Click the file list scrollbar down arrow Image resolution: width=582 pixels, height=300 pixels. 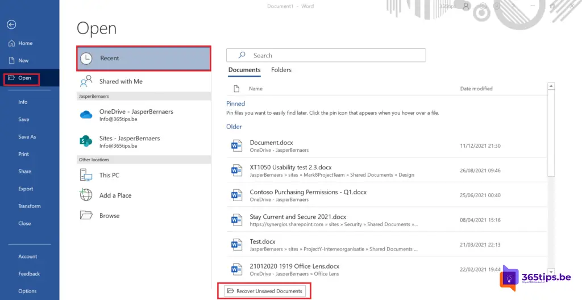[551, 272]
